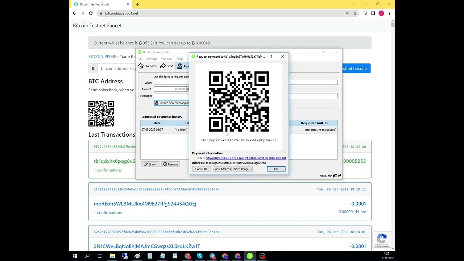Open the Chrome three-dot menu
Image resolution: width=464 pixels, height=261 pixels.
tap(389, 13)
